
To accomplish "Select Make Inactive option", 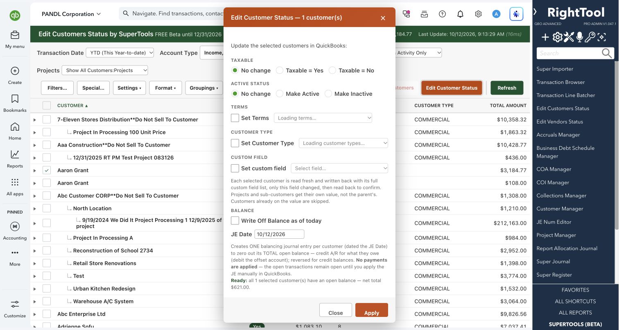I will click(x=328, y=94).
